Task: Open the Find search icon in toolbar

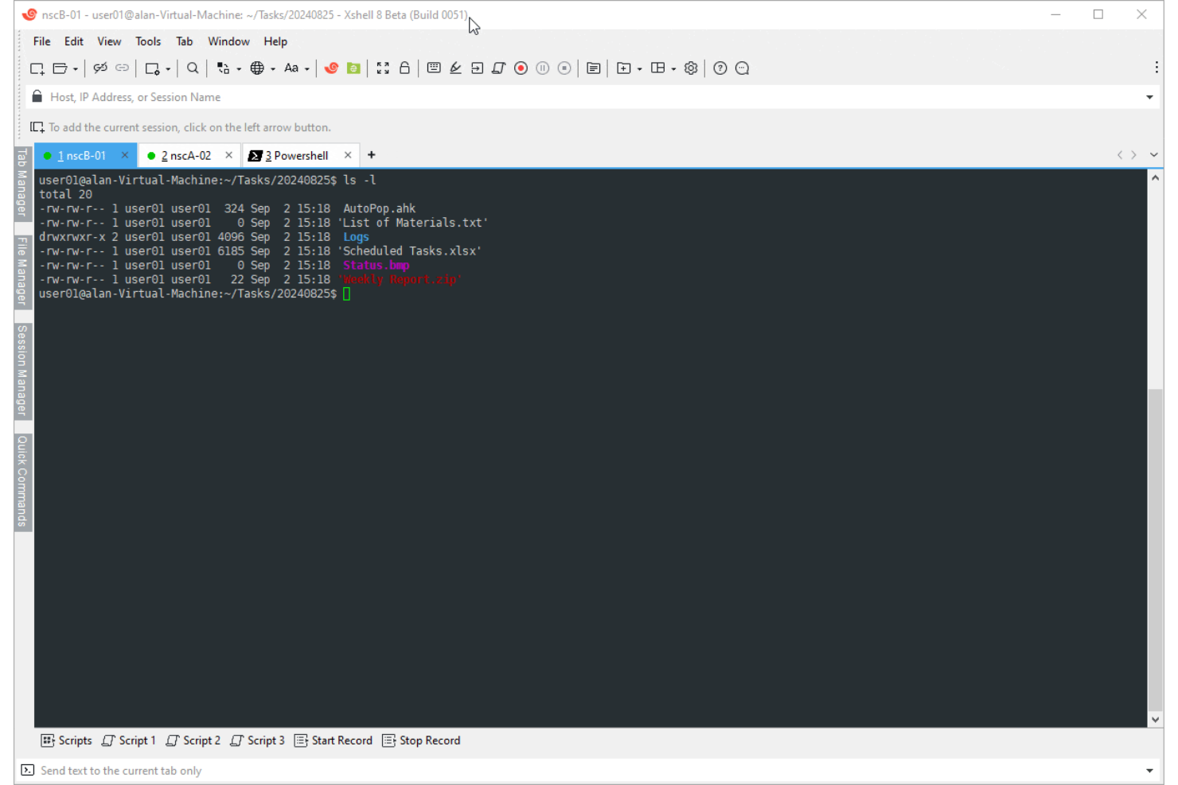Action: (192, 68)
